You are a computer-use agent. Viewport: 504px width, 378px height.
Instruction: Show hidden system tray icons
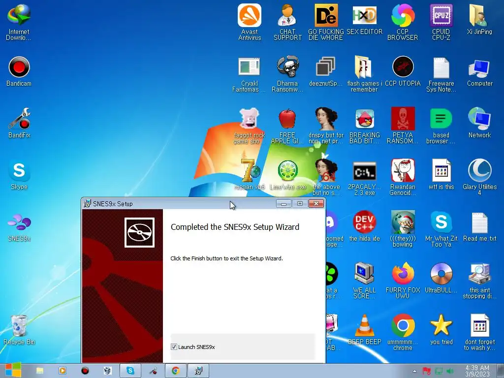414,371
